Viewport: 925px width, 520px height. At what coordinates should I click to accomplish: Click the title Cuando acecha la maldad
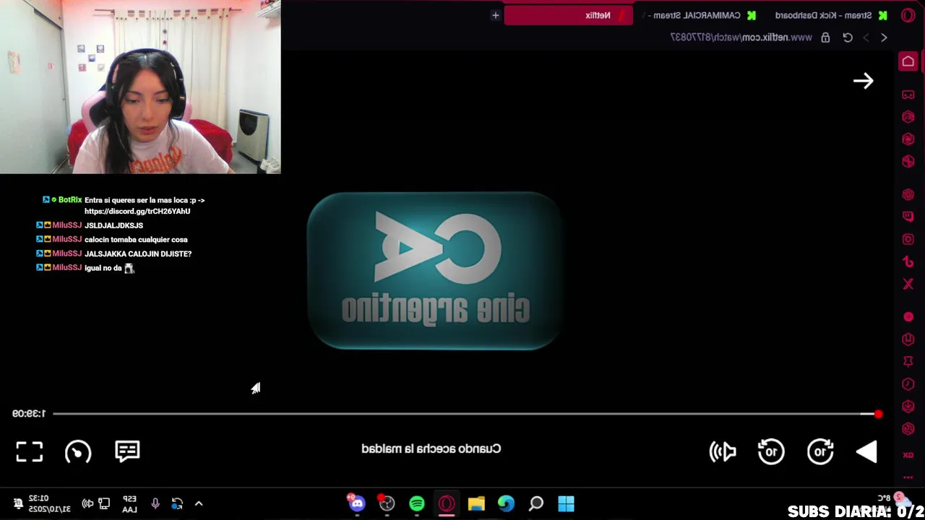click(431, 448)
